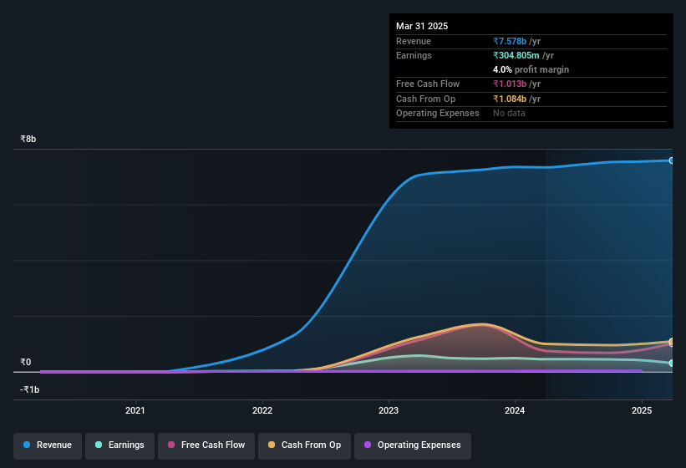686x468 pixels.
Task: Toggle the Revenue legend button
Action: pyautogui.click(x=48, y=445)
